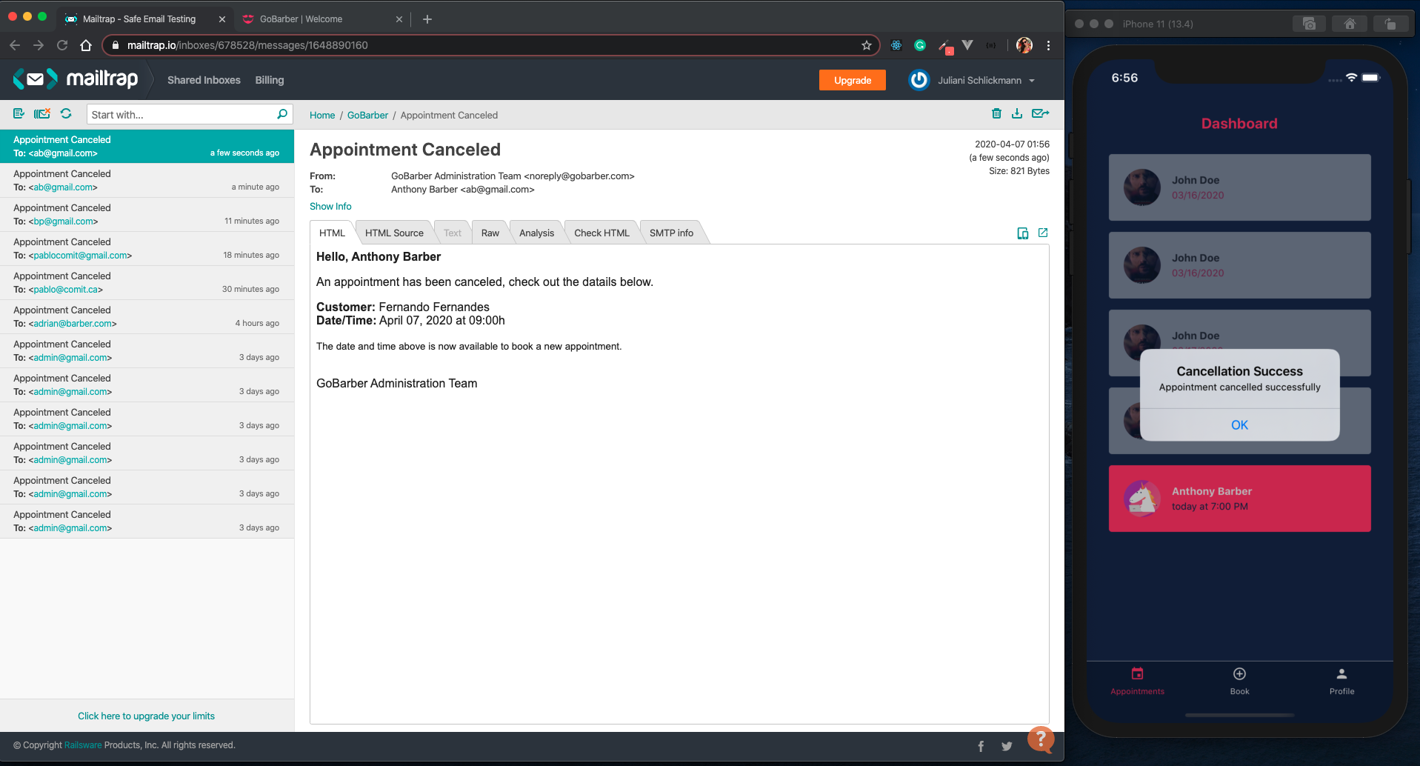Image resolution: width=1420 pixels, height=766 pixels.
Task: Open Twitter link in footer
Action: pos(1007,746)
